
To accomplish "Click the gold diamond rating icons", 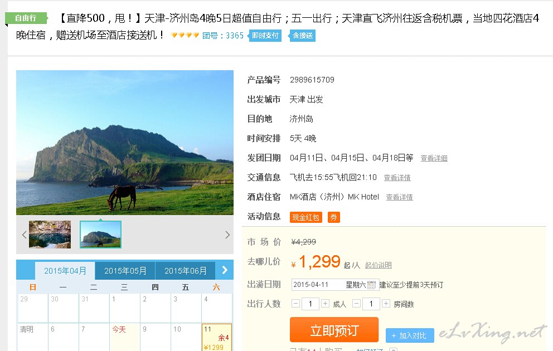I will pyautogui.click(x=185, y=35).
